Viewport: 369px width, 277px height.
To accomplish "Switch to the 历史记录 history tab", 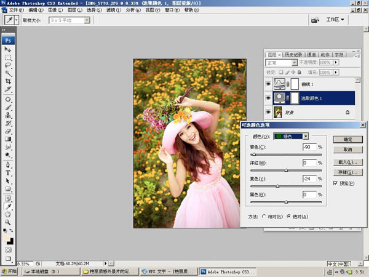I will pos(293,54).
